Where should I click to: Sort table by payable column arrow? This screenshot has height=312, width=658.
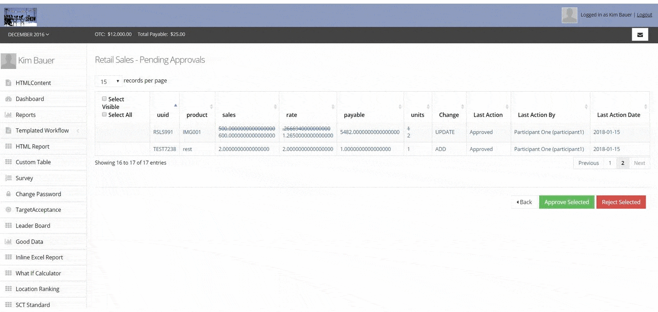pyautogui.click(x=400, y=107)
